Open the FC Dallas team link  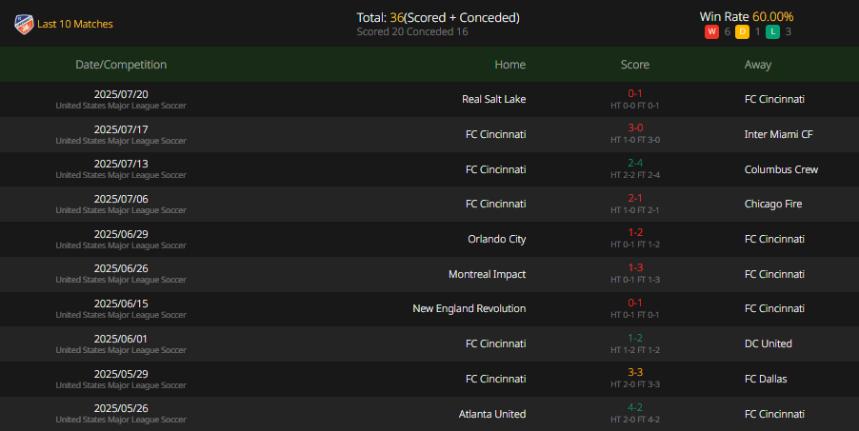tap(766, 379)
